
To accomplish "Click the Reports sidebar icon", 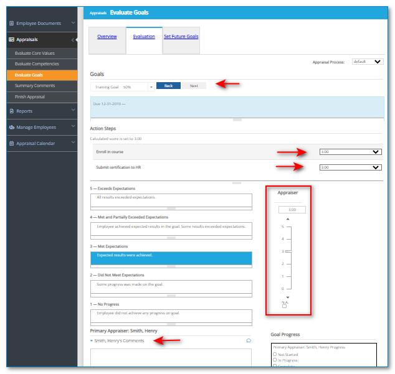I will [11, 111].
